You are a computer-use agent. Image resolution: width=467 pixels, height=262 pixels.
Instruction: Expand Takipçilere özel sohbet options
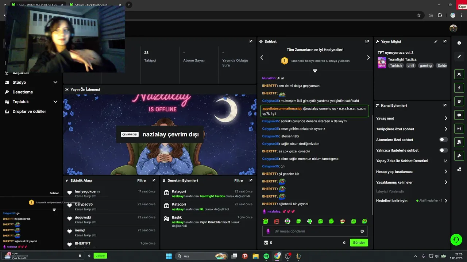pyautogui.click(x=446, y=129)
